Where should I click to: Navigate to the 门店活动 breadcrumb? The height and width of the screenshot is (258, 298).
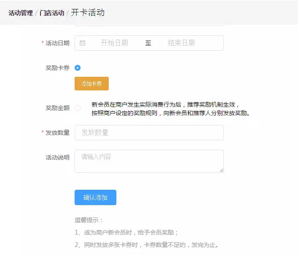click(52, 13)
